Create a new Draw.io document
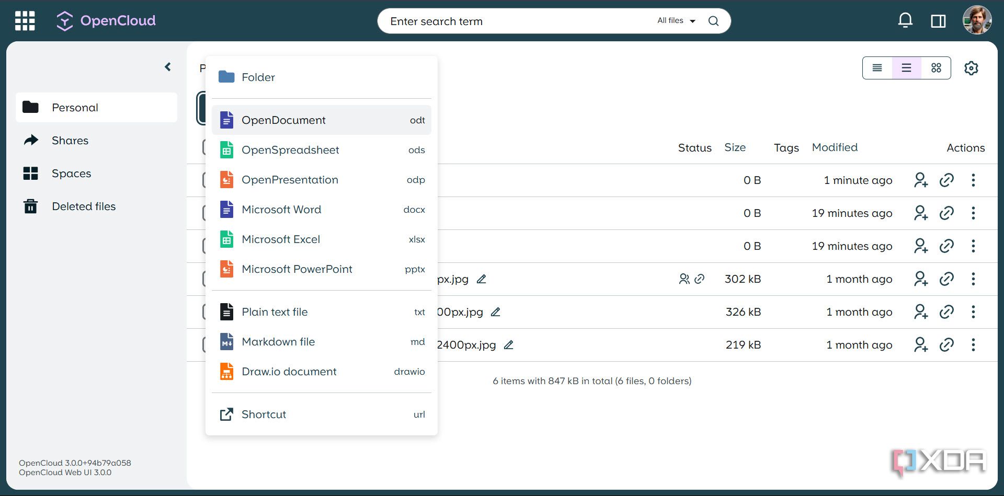 click(322, 372)
